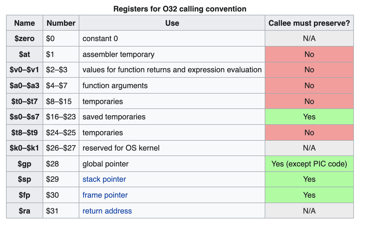Viewport: 367px width, 225px height.
Task: Select the $v0–$v1 register name cell
Action: [x=25, y=70]
